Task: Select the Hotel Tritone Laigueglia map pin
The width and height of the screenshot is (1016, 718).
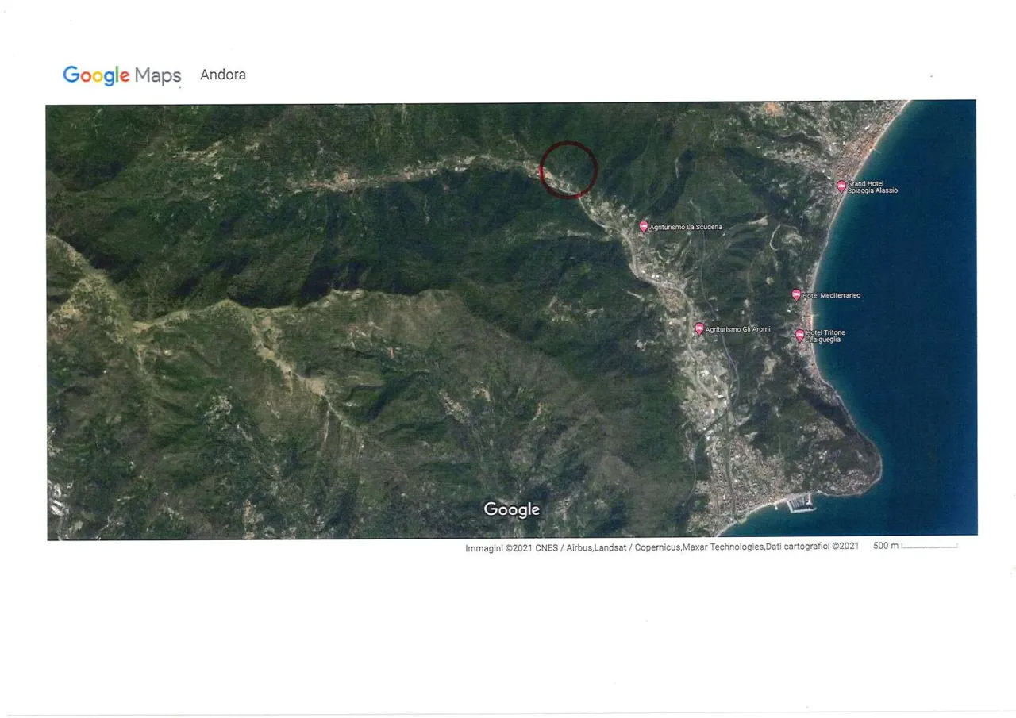Action: [x=800, y=336]
